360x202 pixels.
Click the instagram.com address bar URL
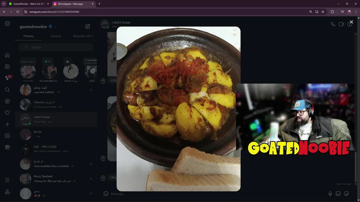tap(54, 12)
